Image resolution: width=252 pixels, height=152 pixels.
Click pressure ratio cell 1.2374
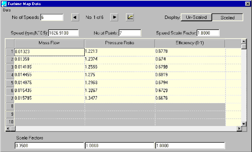[x=120, y=59]
